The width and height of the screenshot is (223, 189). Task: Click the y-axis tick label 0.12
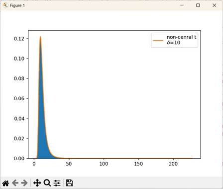click(x=19, y=39)
